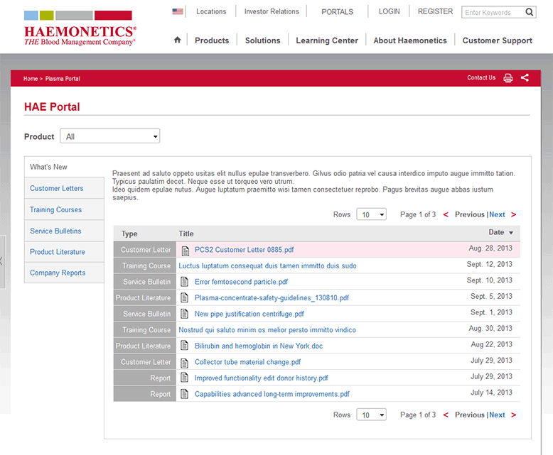Open Nostrud qui saluto training course link

267,330
